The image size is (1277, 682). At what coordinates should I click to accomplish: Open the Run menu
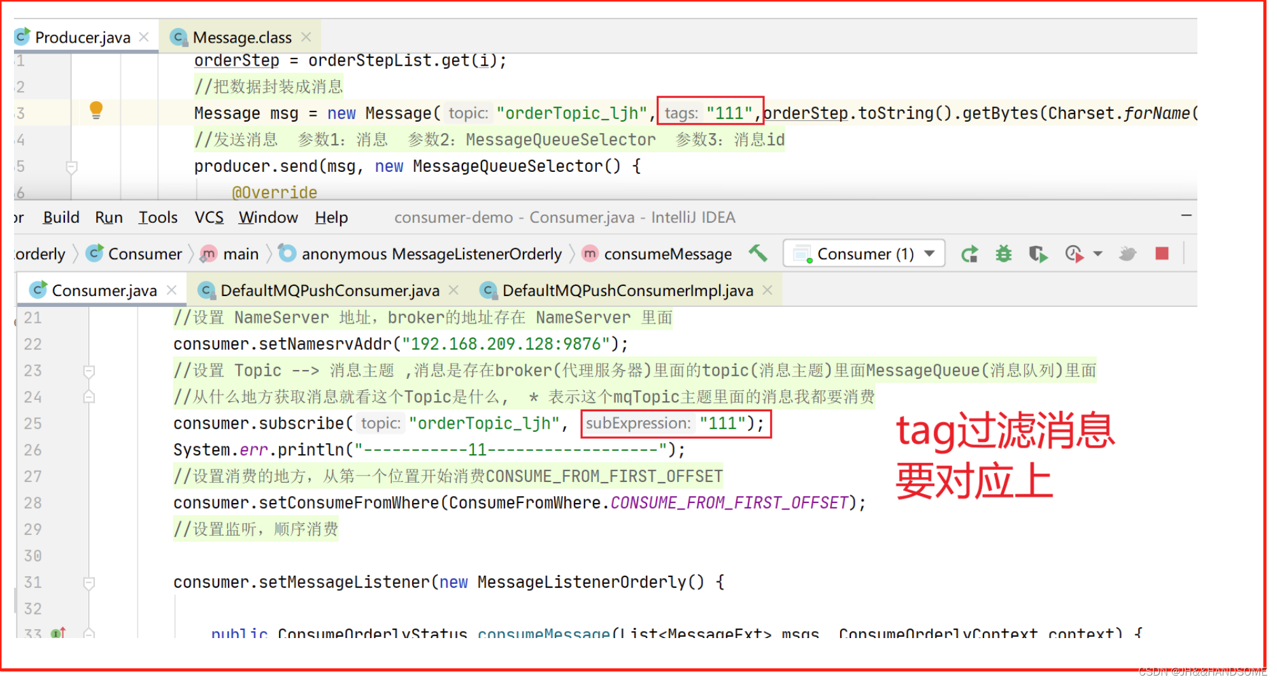(109, 217)
